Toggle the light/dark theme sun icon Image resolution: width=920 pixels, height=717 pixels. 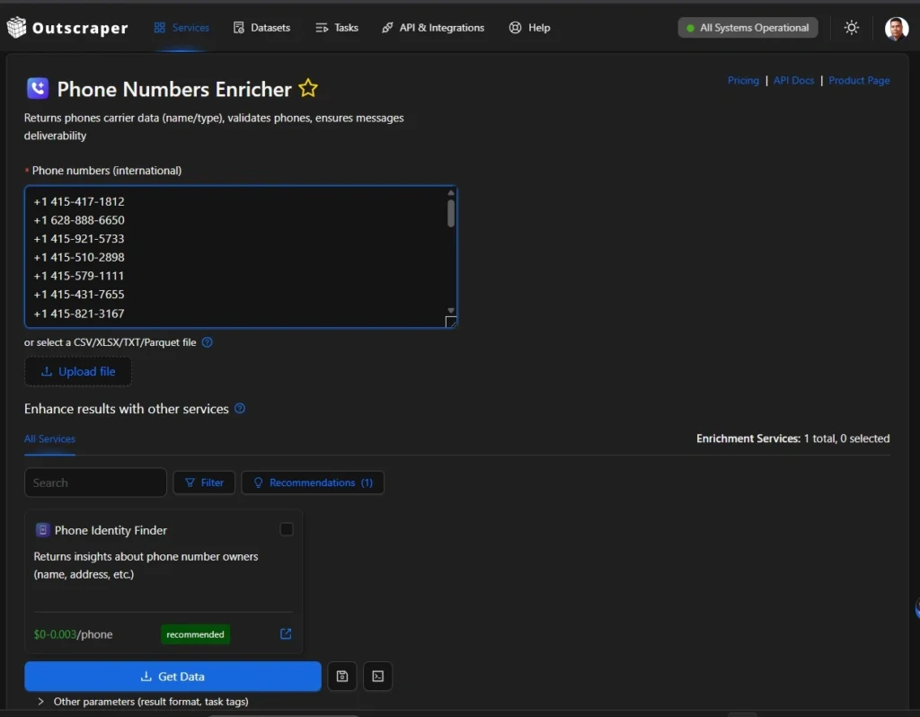click(x=852, y=28)
